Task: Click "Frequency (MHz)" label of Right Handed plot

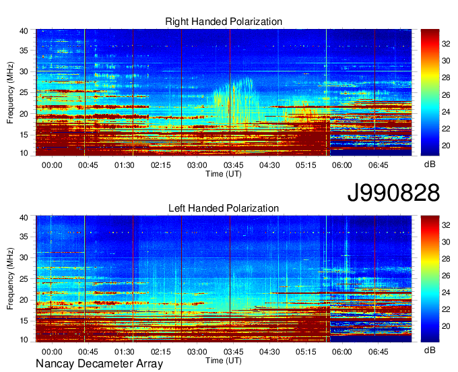Action: pyautogui.click(x=10, y=92)
